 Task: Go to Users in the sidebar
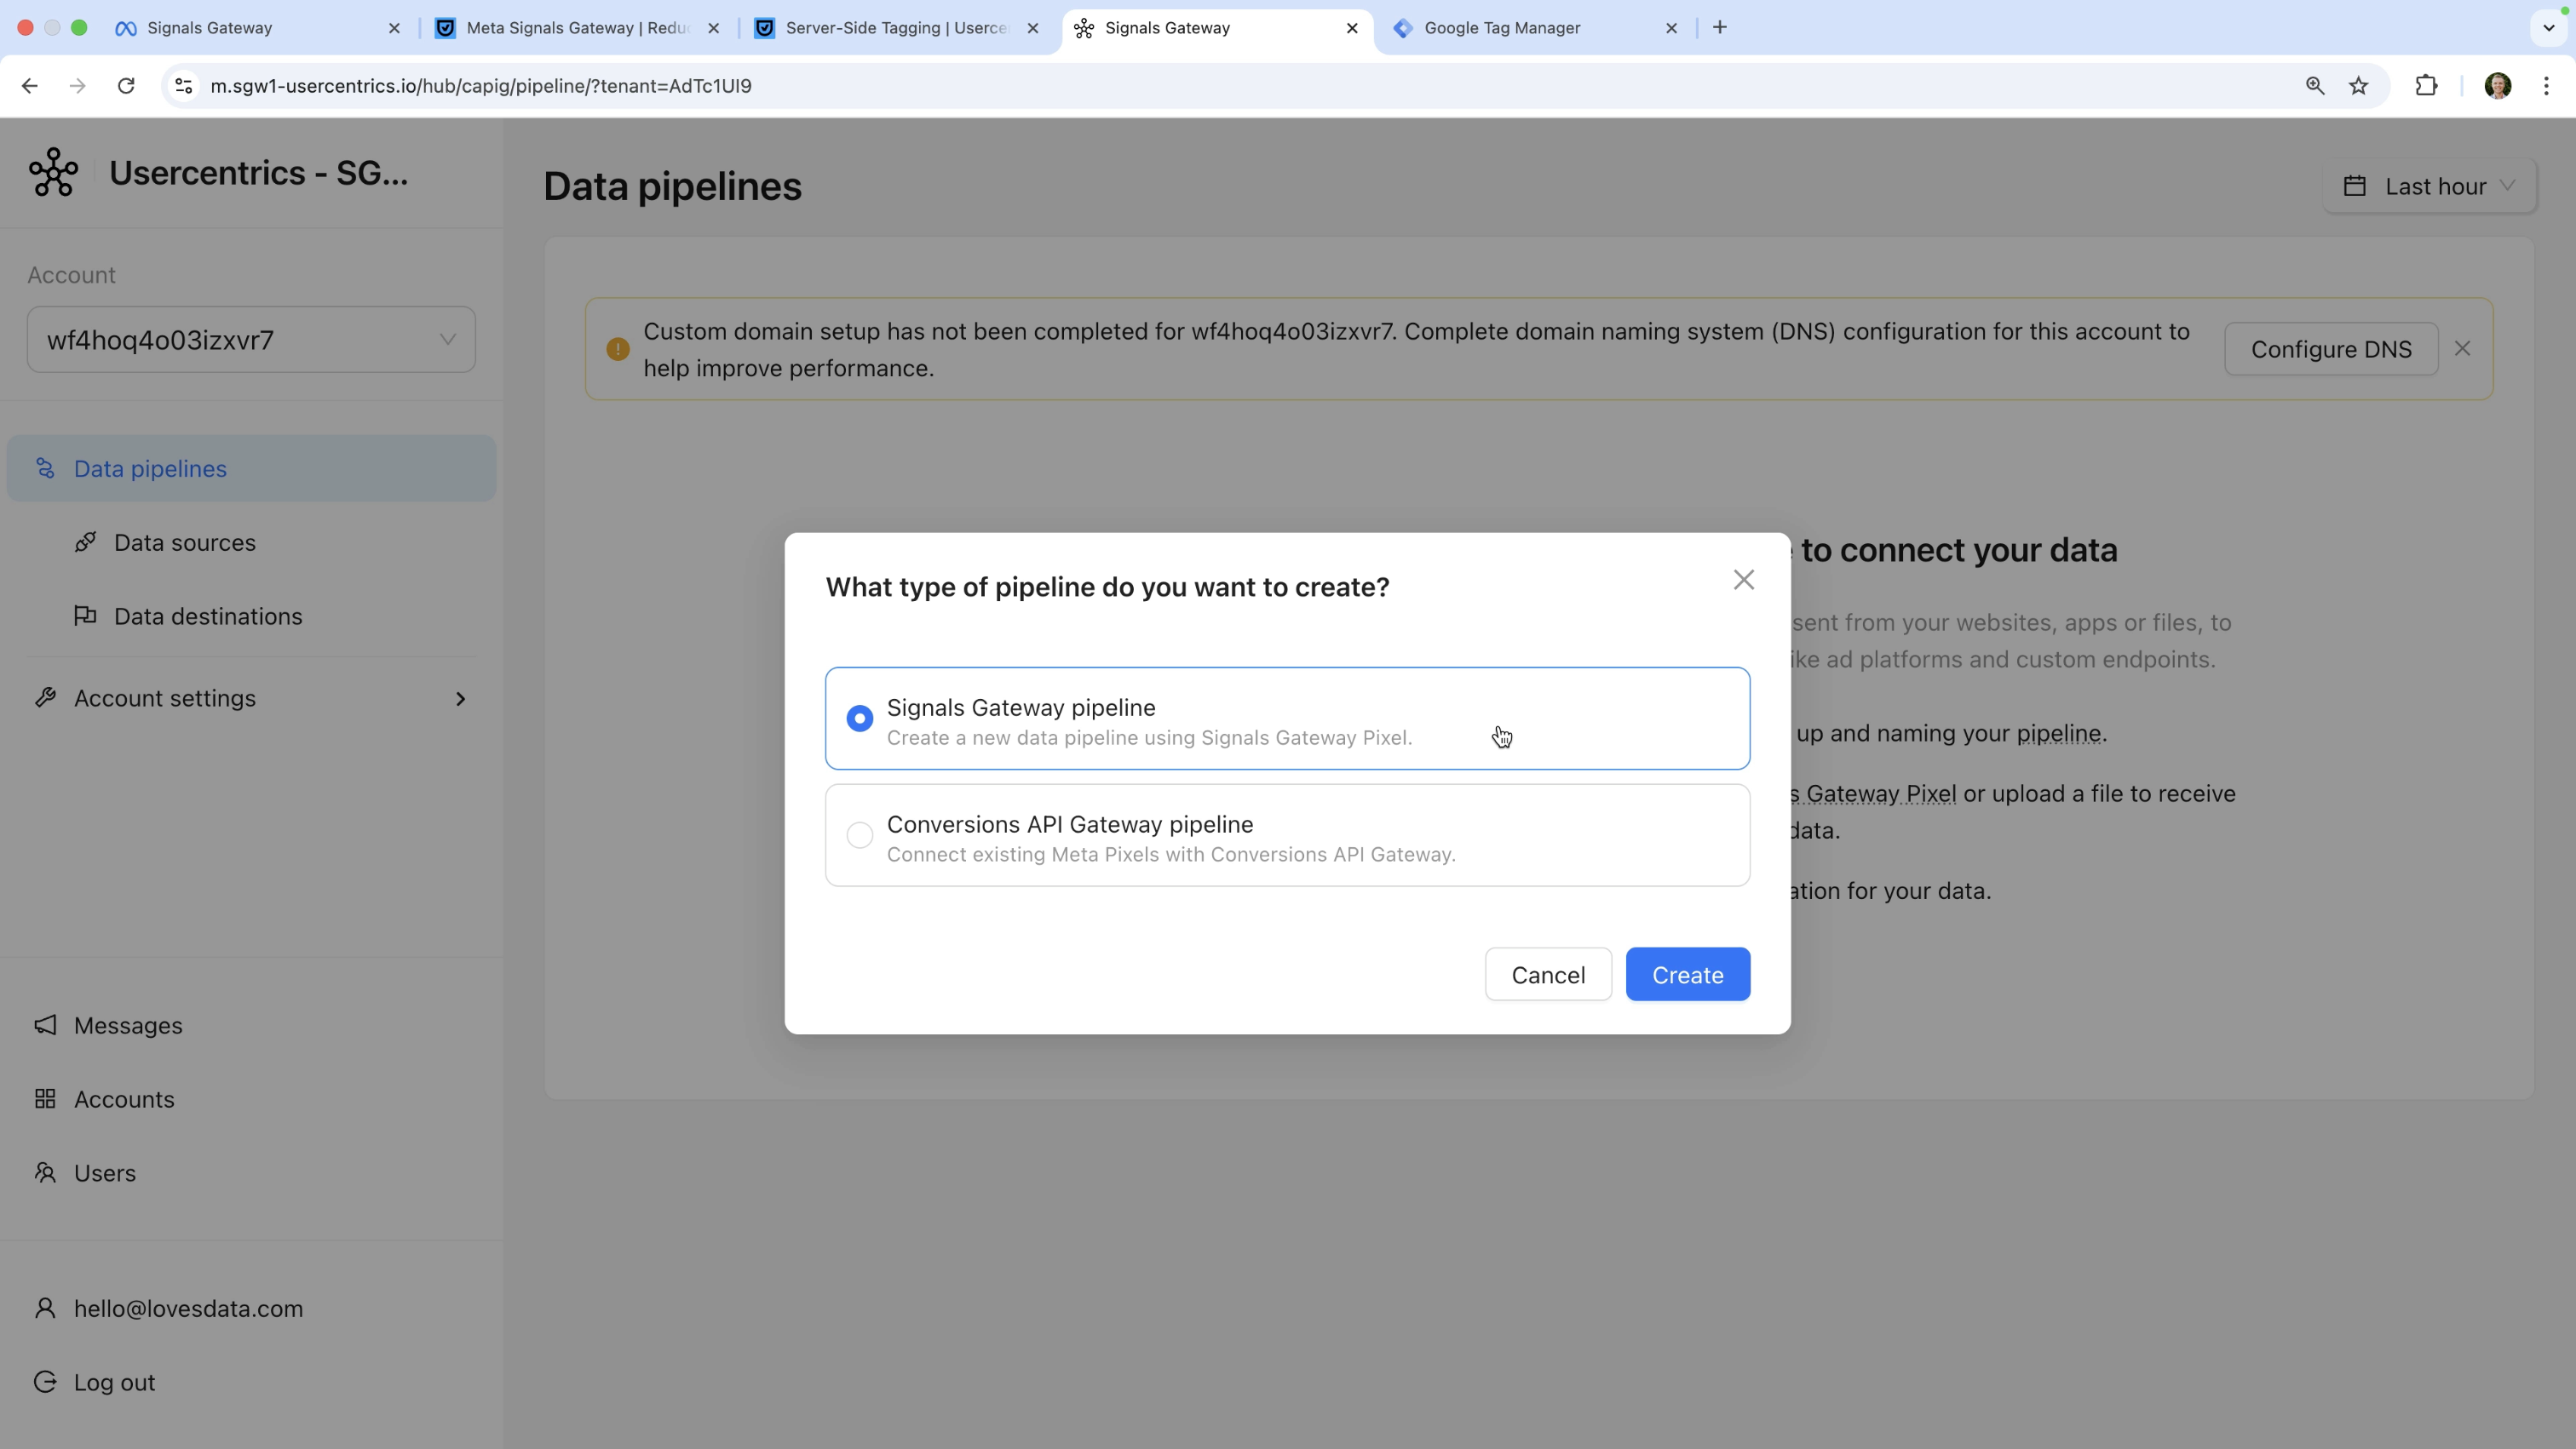click(105, 1173)
